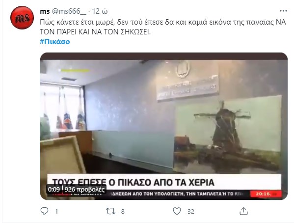Image resolution: width=294 pixels, height=223 pixels.
Task: Click the red ms profile avatar
Action: coord(22,18)
